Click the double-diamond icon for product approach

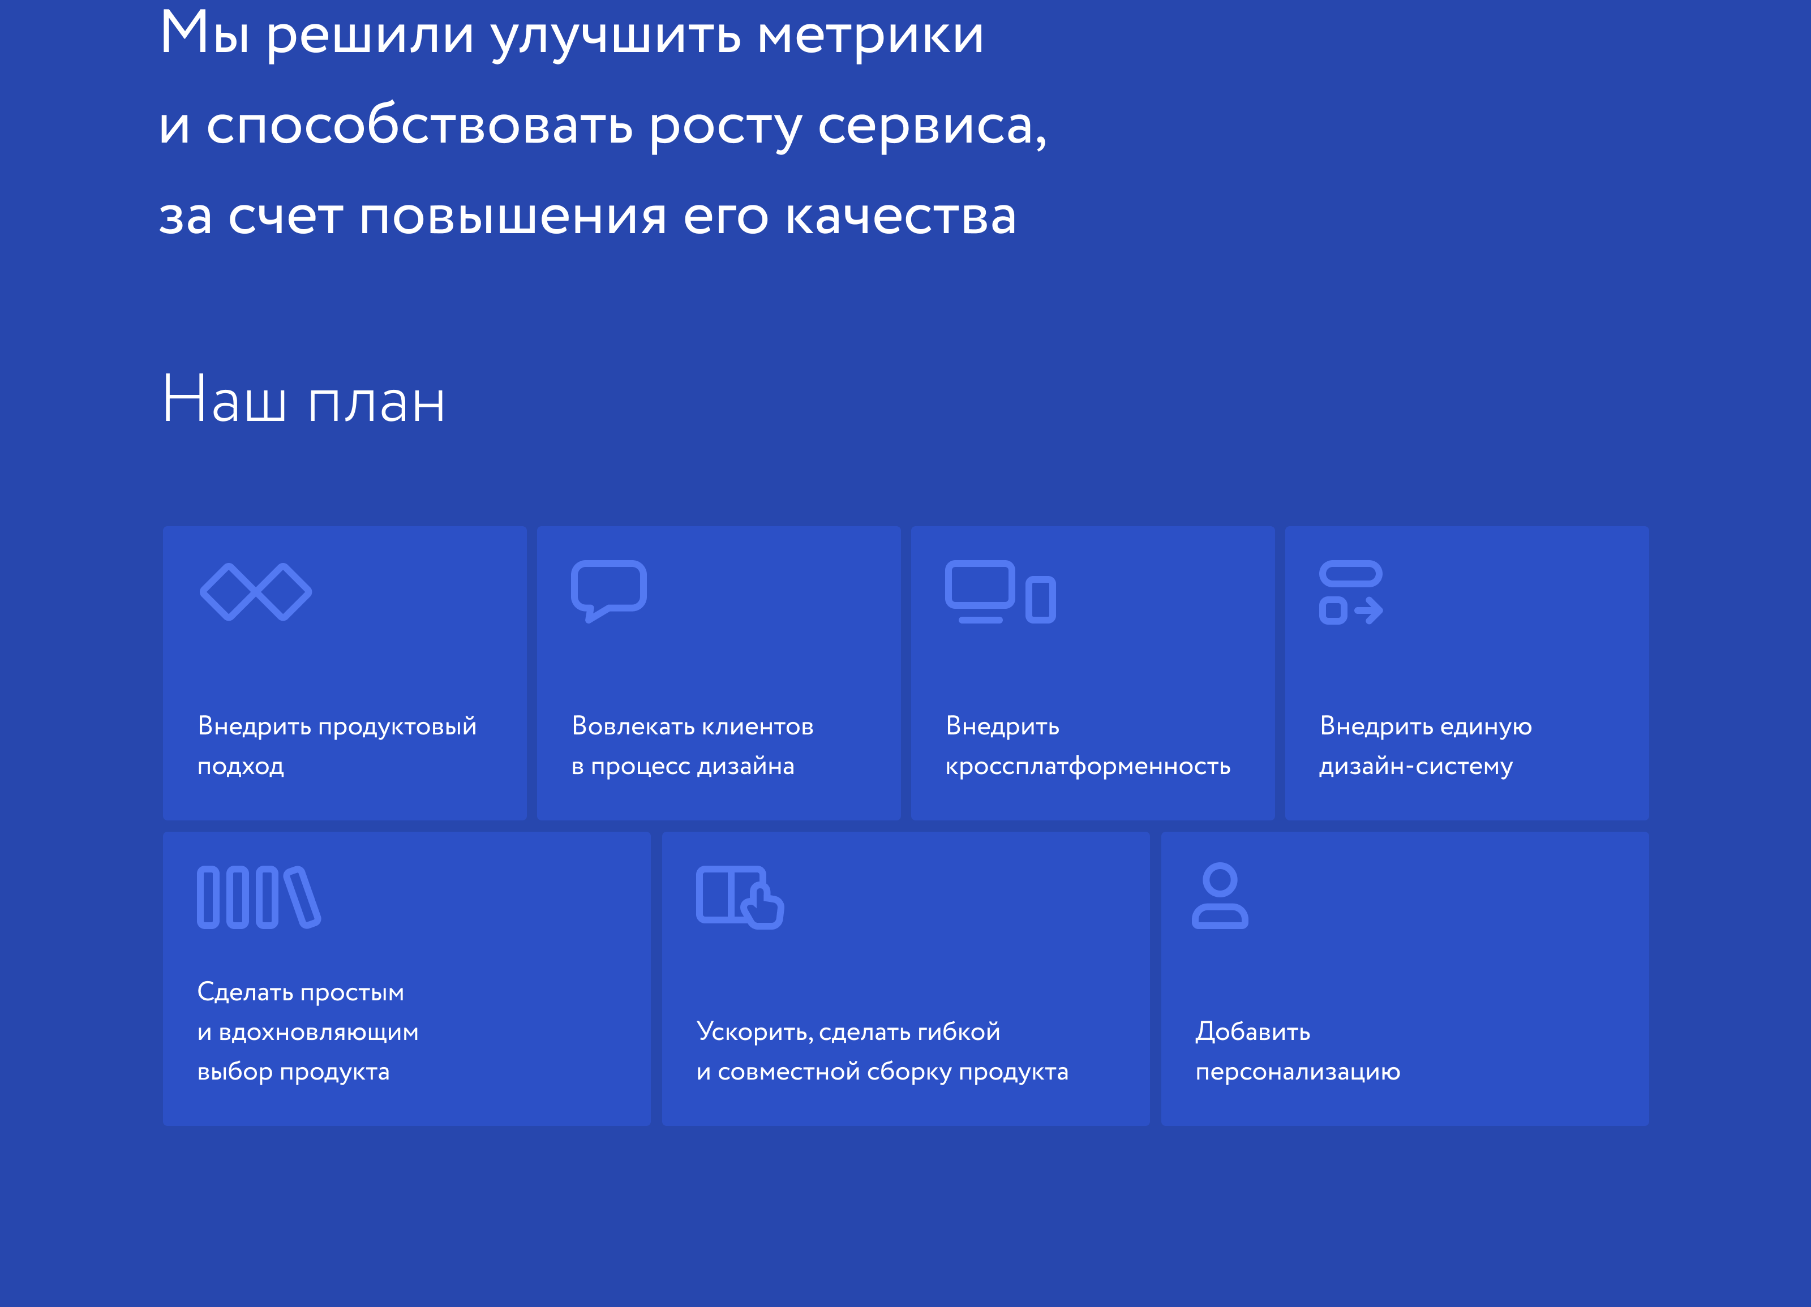pyautogui.click(x=255, y=592)
